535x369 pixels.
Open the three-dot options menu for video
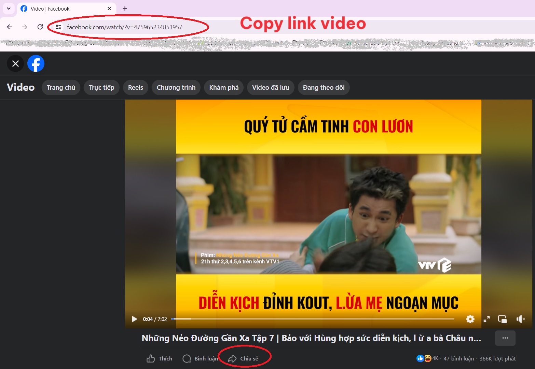(505, 338)
